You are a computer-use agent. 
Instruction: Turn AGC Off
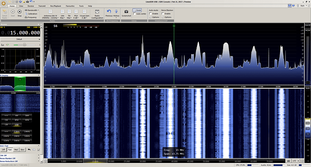[3, 149]
